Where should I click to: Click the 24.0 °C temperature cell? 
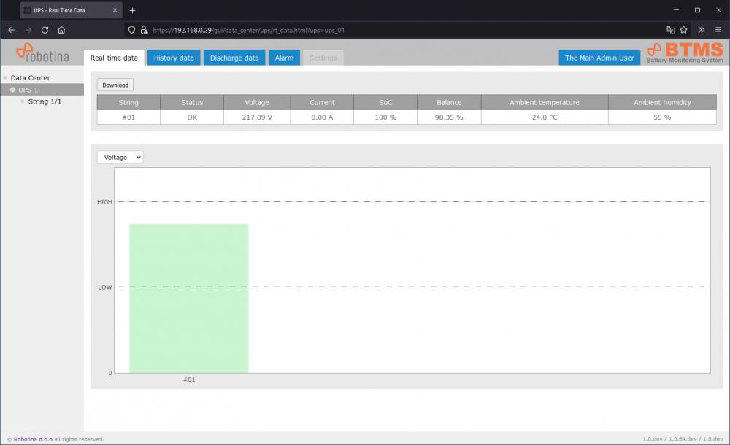(545, 117)
